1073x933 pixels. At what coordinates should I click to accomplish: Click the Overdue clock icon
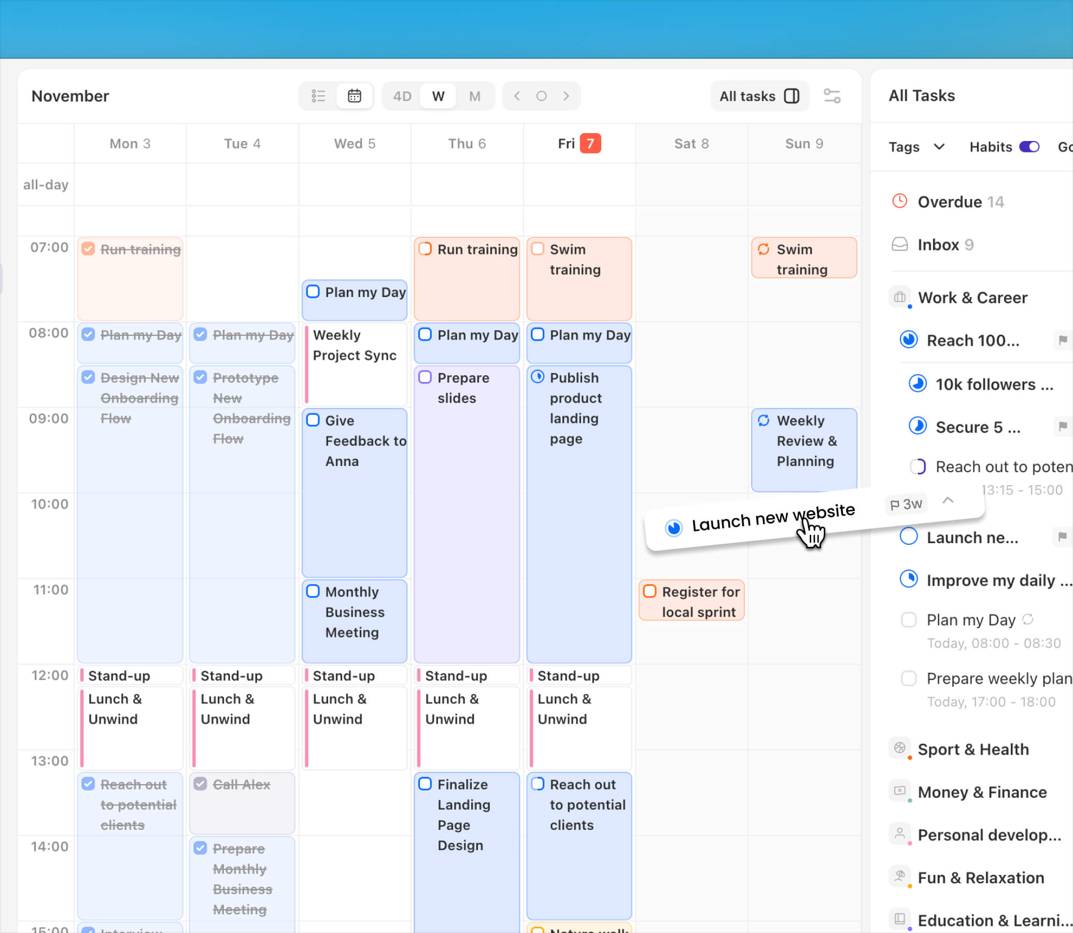pos(899,201)
